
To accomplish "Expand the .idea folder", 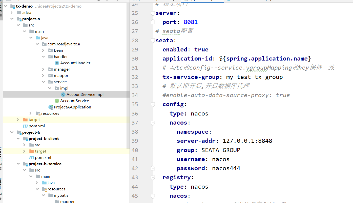I will 12,12.
